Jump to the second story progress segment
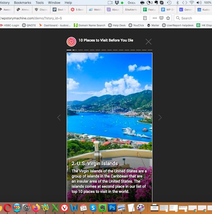The height and width of the screenshot is (214, 212). [75, 50]
